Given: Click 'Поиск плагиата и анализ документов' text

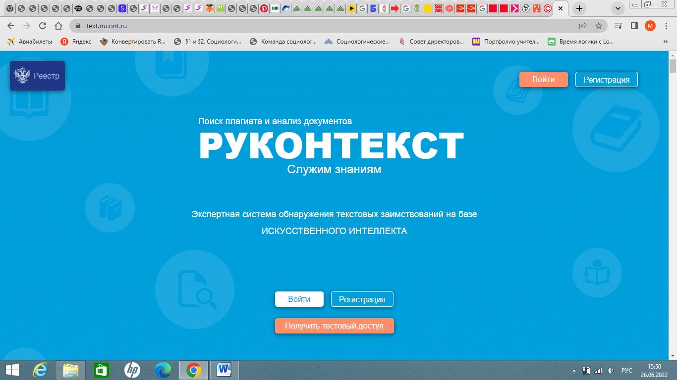Looking at the screenshot, I should (x=275, y=121).
